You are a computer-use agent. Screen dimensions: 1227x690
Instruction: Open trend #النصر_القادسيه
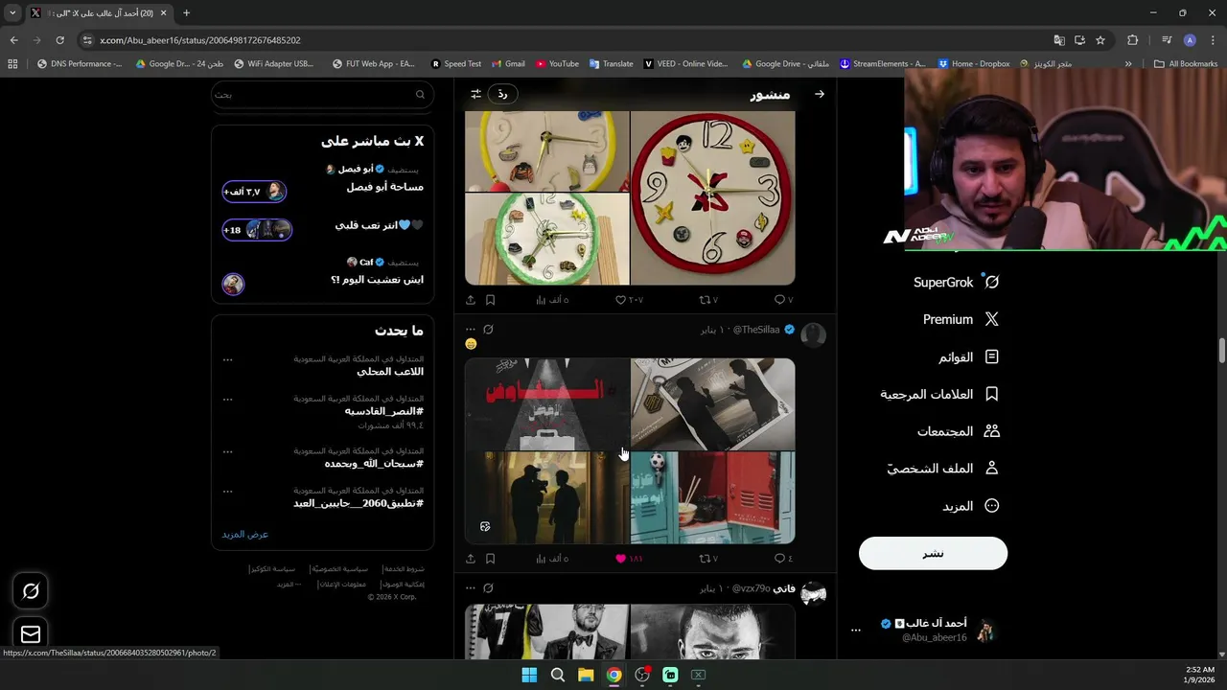point(384,411)
